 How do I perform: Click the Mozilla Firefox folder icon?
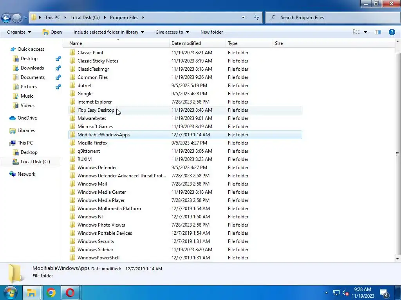click(x=72, y=143)
